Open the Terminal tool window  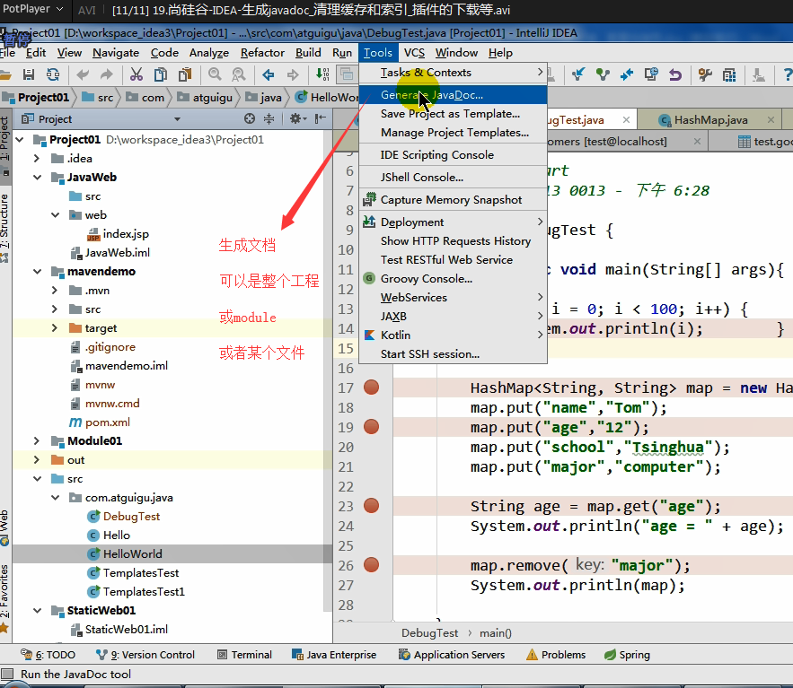coord(245,655)
